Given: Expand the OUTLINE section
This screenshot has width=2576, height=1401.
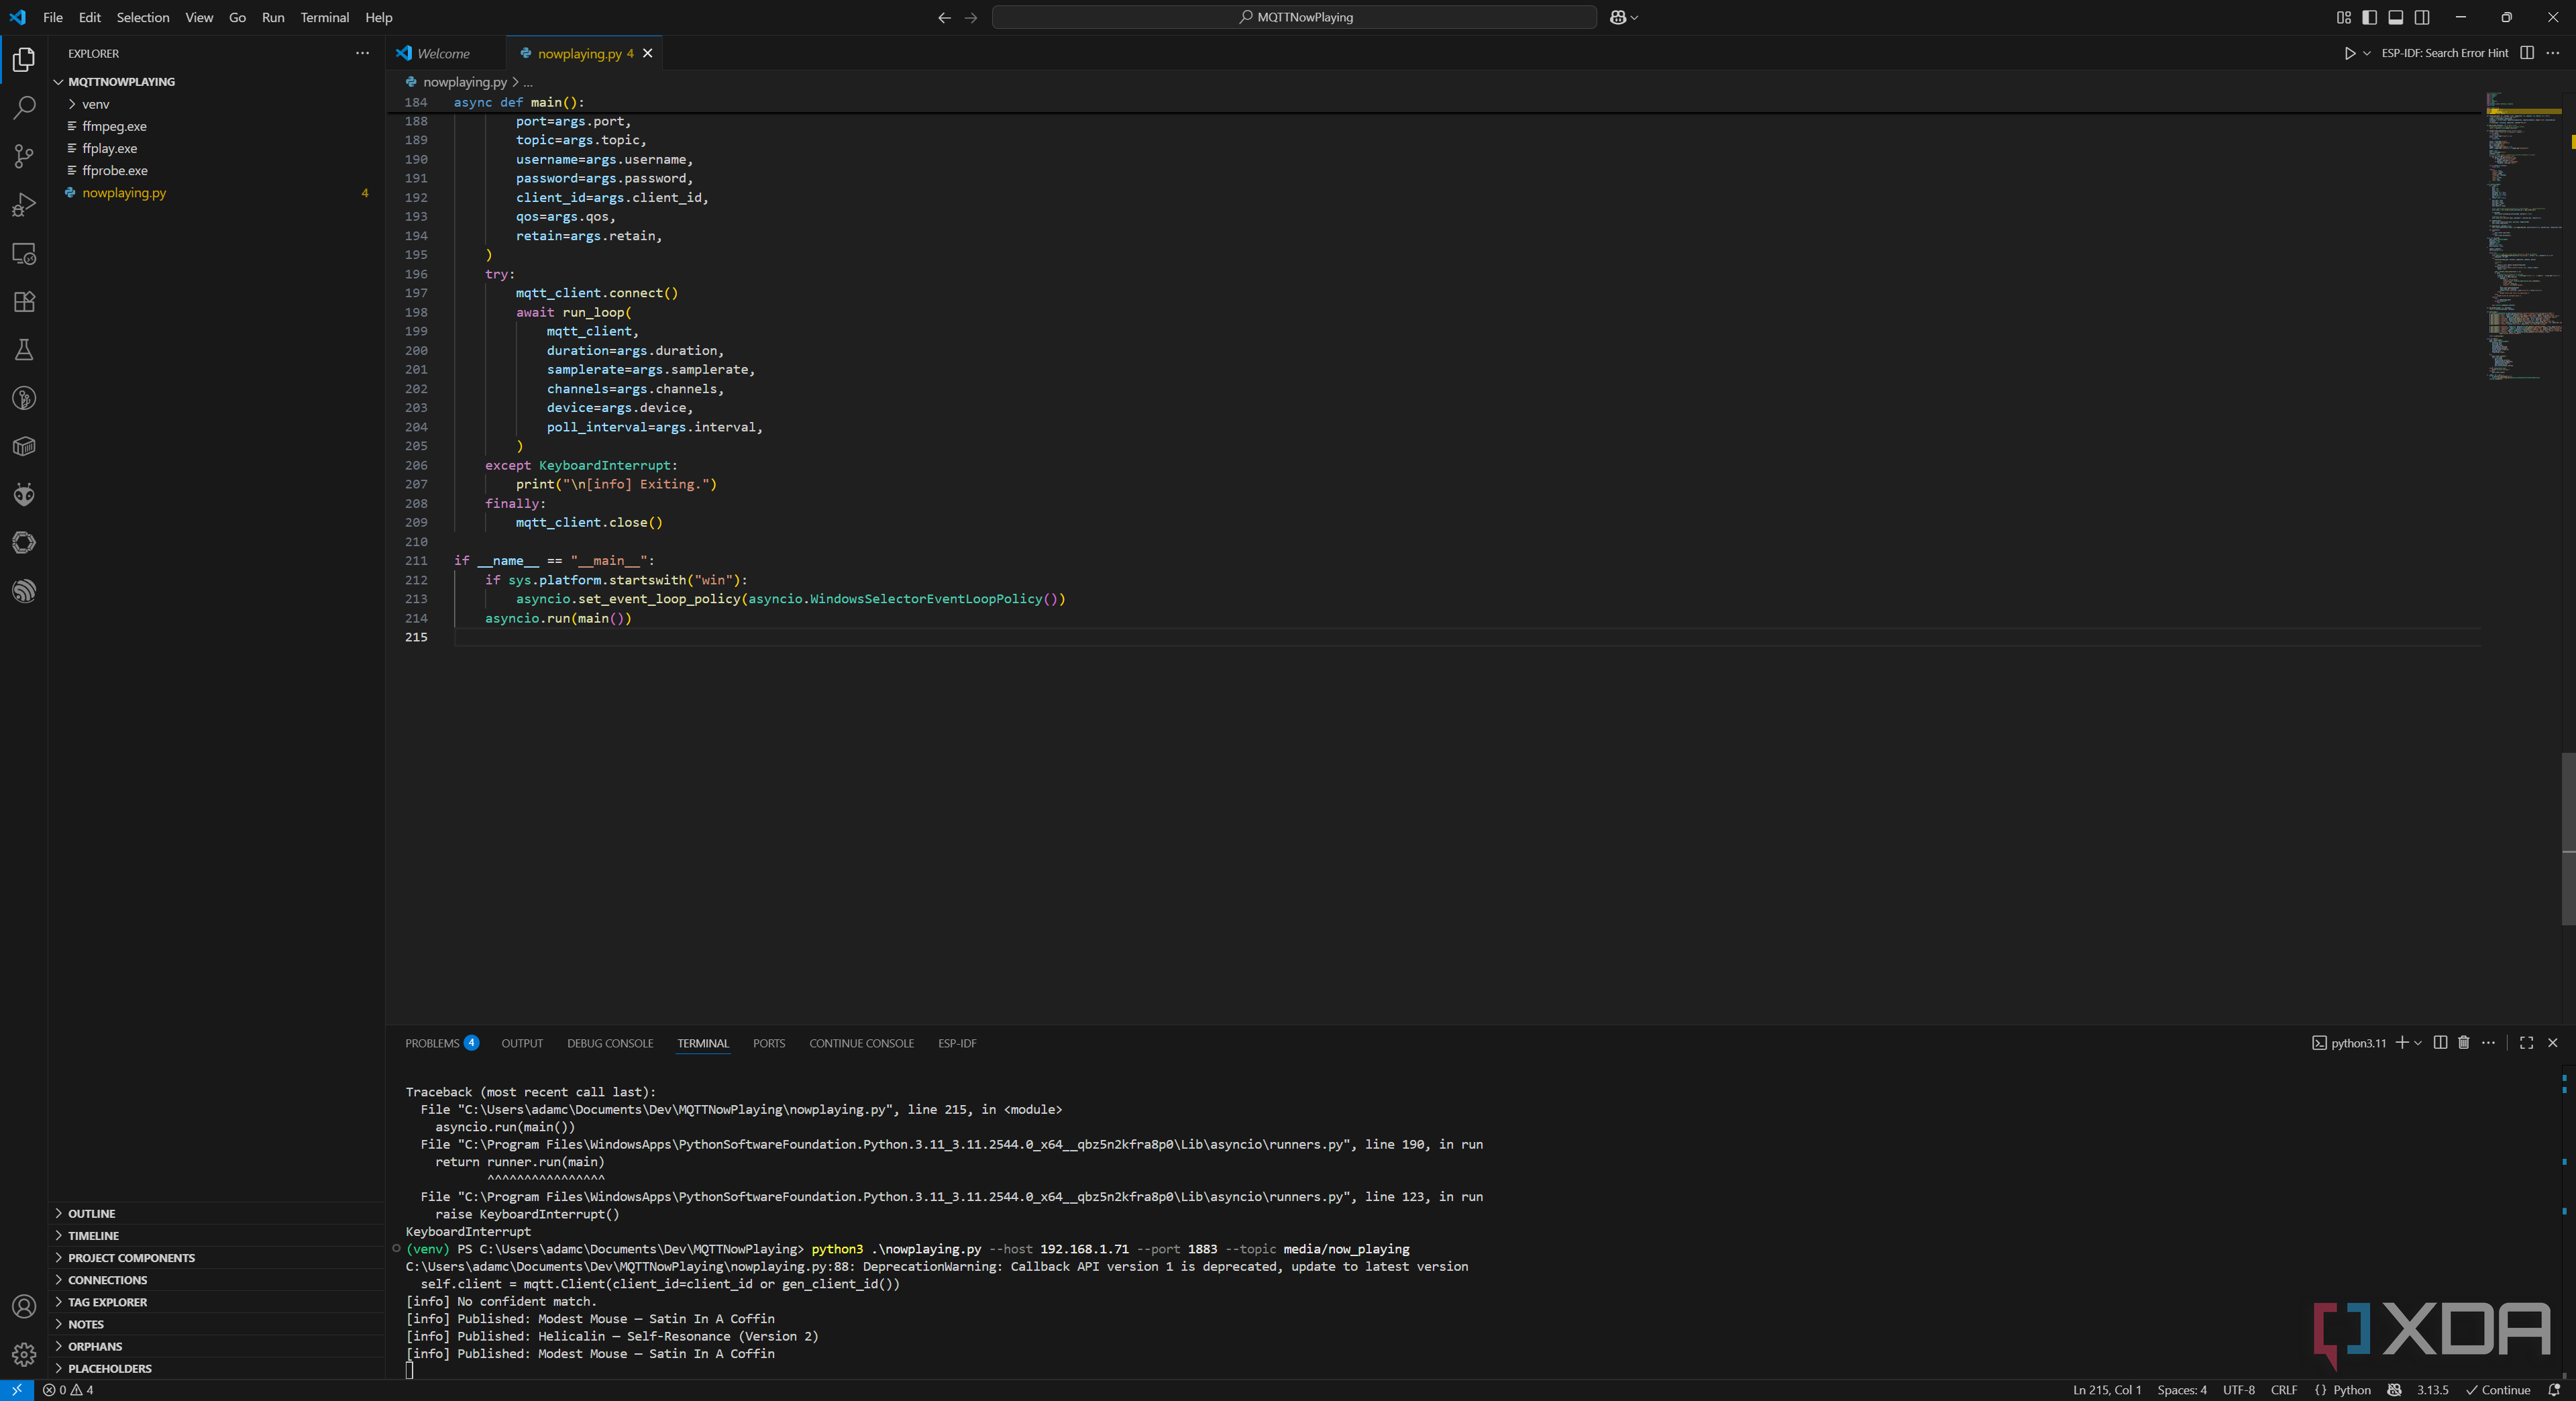Looking at the screenshot, I should coord(91,1214).
